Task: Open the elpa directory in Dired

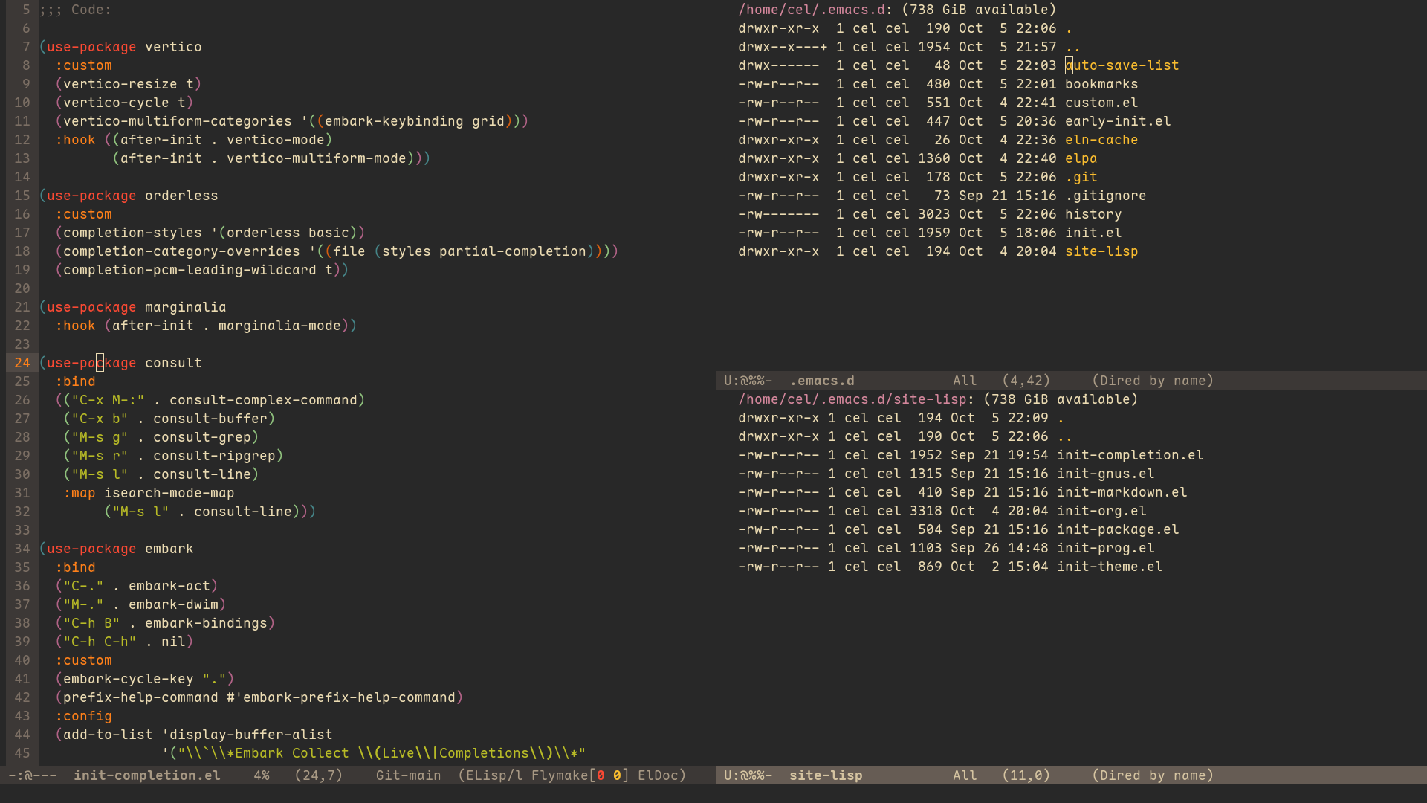Action: tap(1081, 158)
